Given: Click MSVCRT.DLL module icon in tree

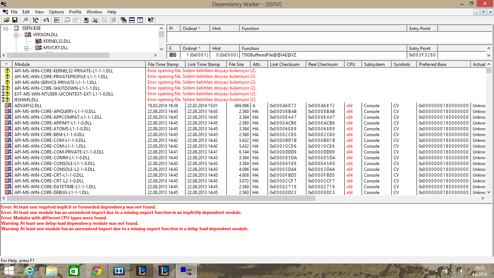Looking at the screenshot, I should 38,48.
